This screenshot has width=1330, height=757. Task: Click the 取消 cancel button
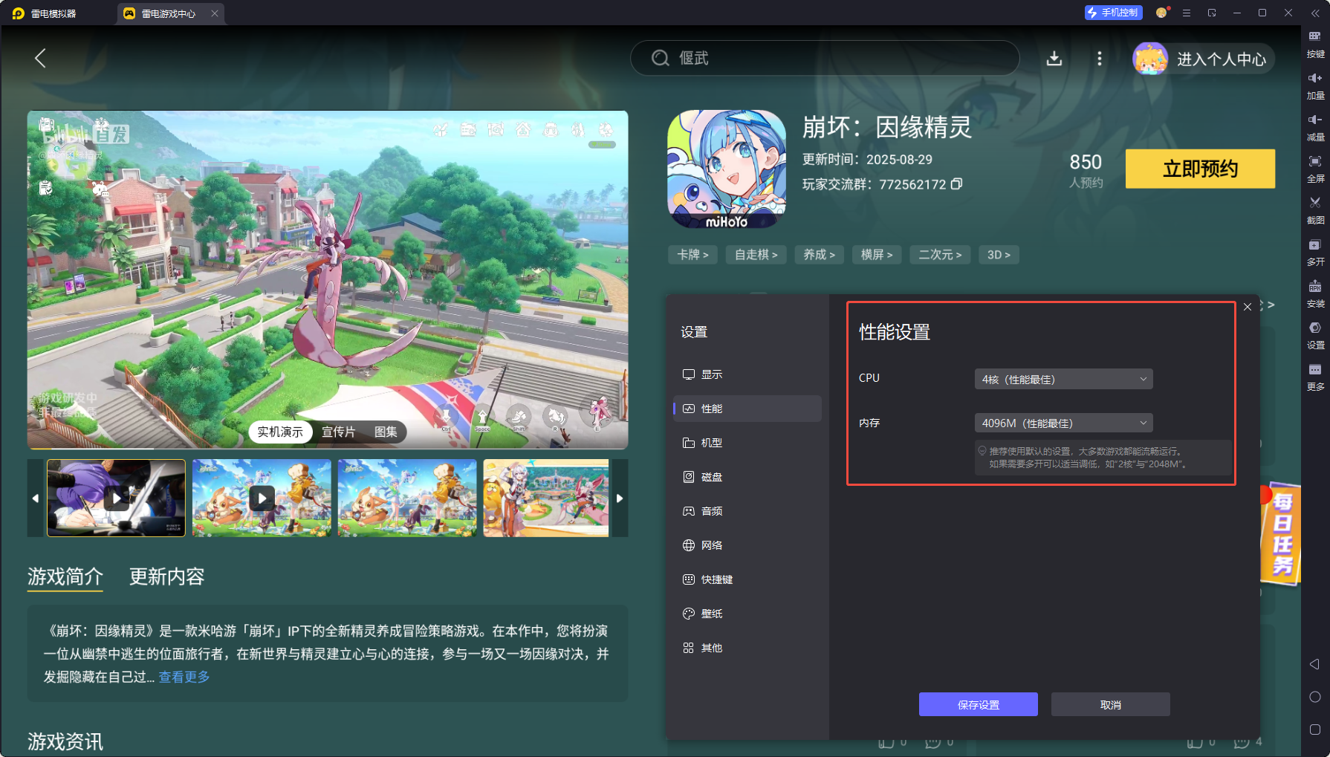[x=1110, y=704]
